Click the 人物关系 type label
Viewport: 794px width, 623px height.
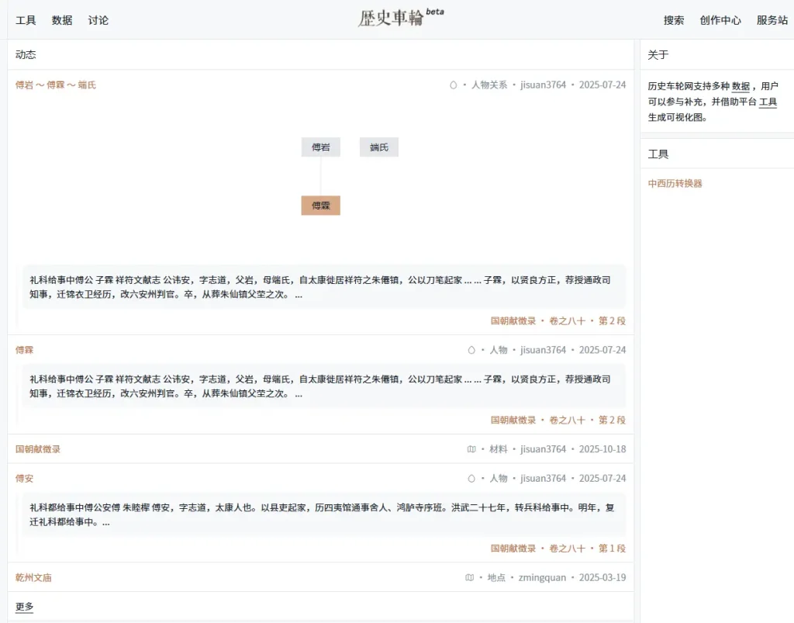tap(489, 85)
